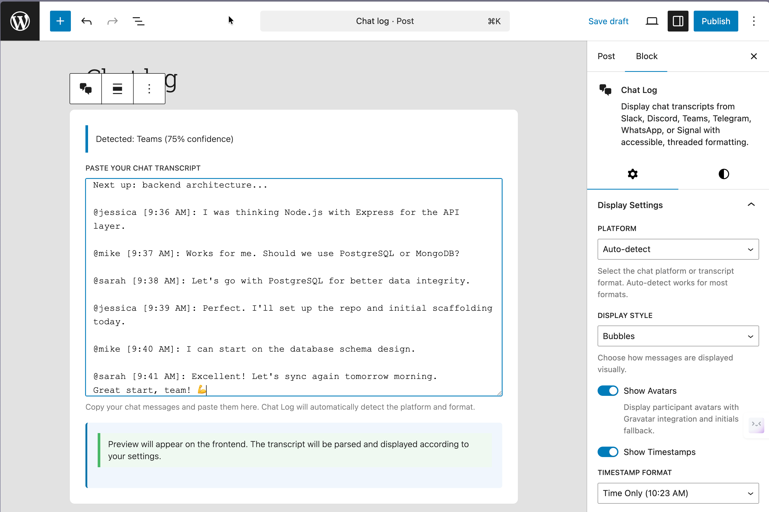Open the Timestamp Format dropdown
Image resolution: width=769 pixels, height=512 pixels.
pos(678,493)
